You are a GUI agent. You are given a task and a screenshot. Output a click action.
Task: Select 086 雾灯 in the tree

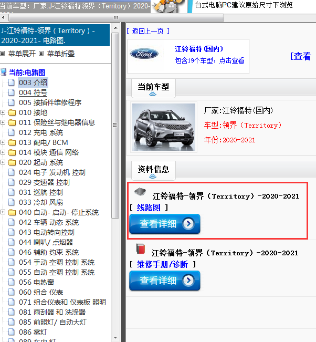(33, 332)
